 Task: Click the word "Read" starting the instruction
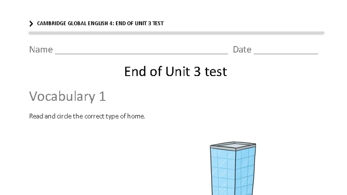pyautogui.click(x=36, y=116)
